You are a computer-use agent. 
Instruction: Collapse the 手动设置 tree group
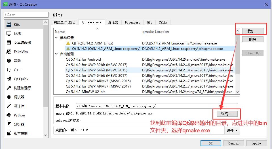pyautogui.click(x=56, y=38)
